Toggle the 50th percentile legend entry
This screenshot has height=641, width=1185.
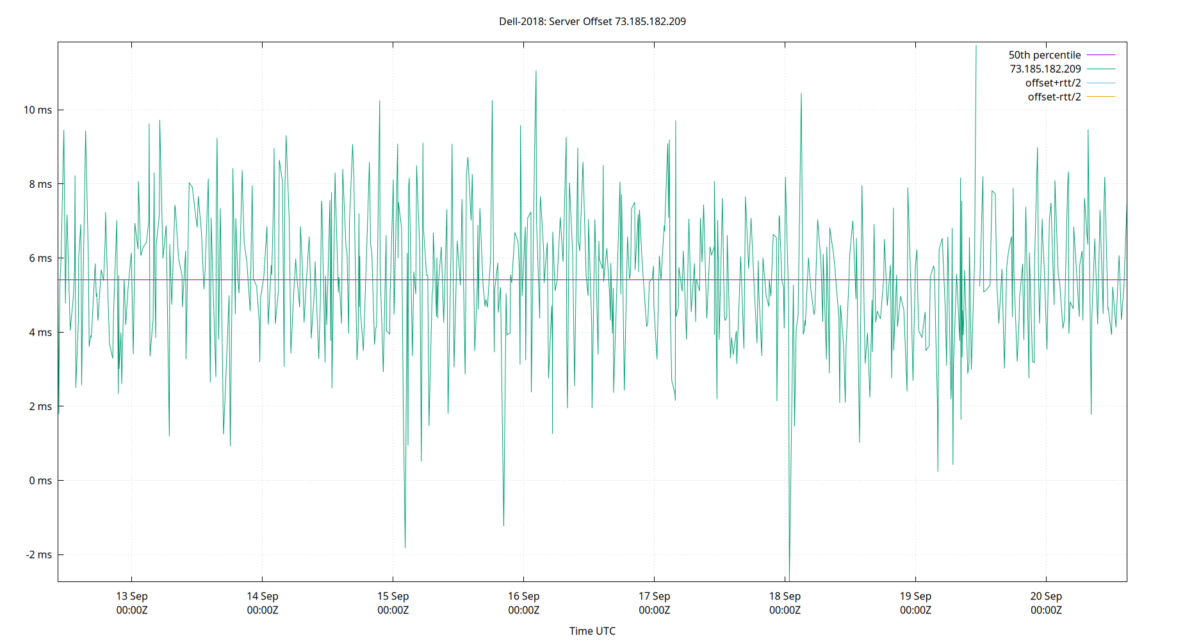click(1045, 54)
